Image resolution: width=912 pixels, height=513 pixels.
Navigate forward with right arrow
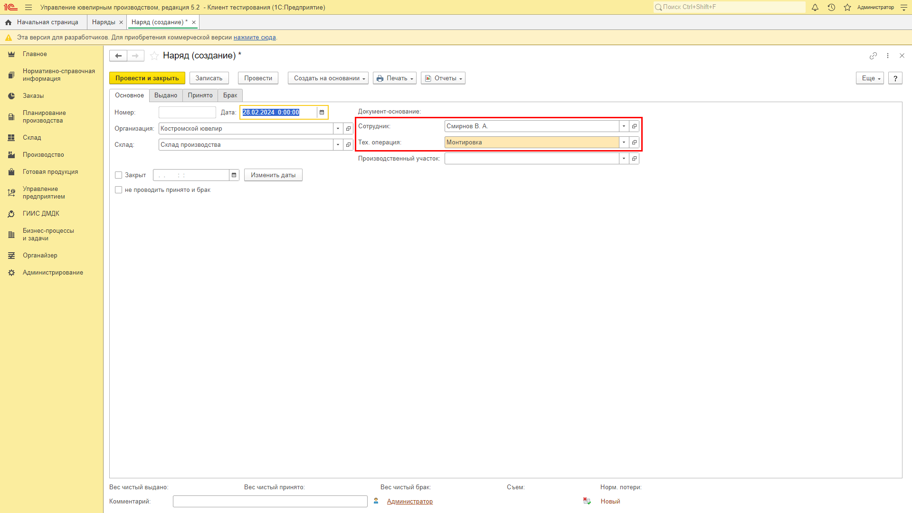135,56
